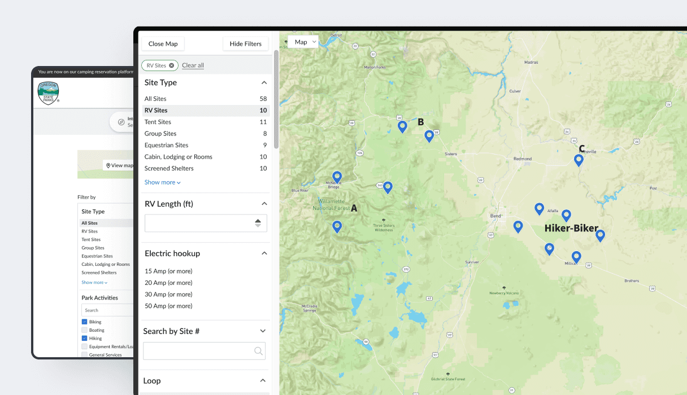Select the map pin at McKenzie Bridge
The width and height of the screenshot is (687, 395).
(x=337, y=178)
